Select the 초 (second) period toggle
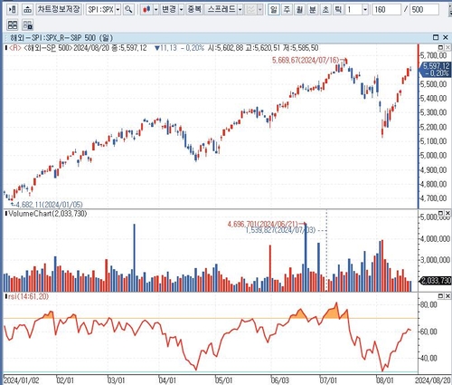This screenshot has width=452, height=385. tap(325, 10)
